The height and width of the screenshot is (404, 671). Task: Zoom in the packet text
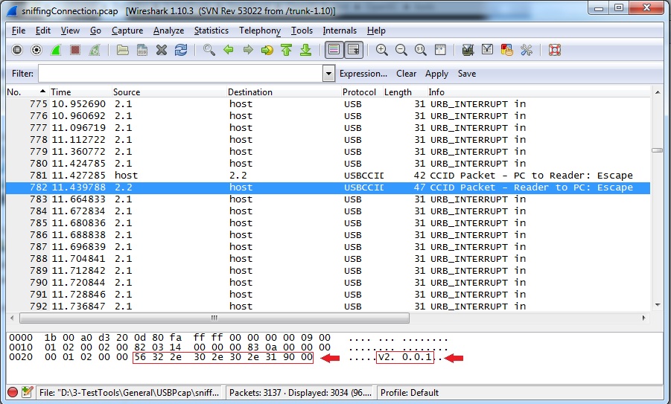click(x=382, y=50)
